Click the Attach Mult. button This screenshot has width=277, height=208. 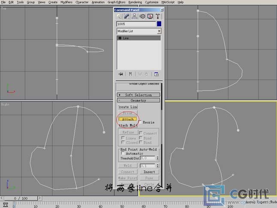128,125
